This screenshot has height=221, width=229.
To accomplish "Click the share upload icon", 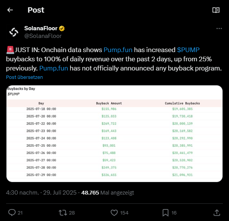I will click(217, 213).
